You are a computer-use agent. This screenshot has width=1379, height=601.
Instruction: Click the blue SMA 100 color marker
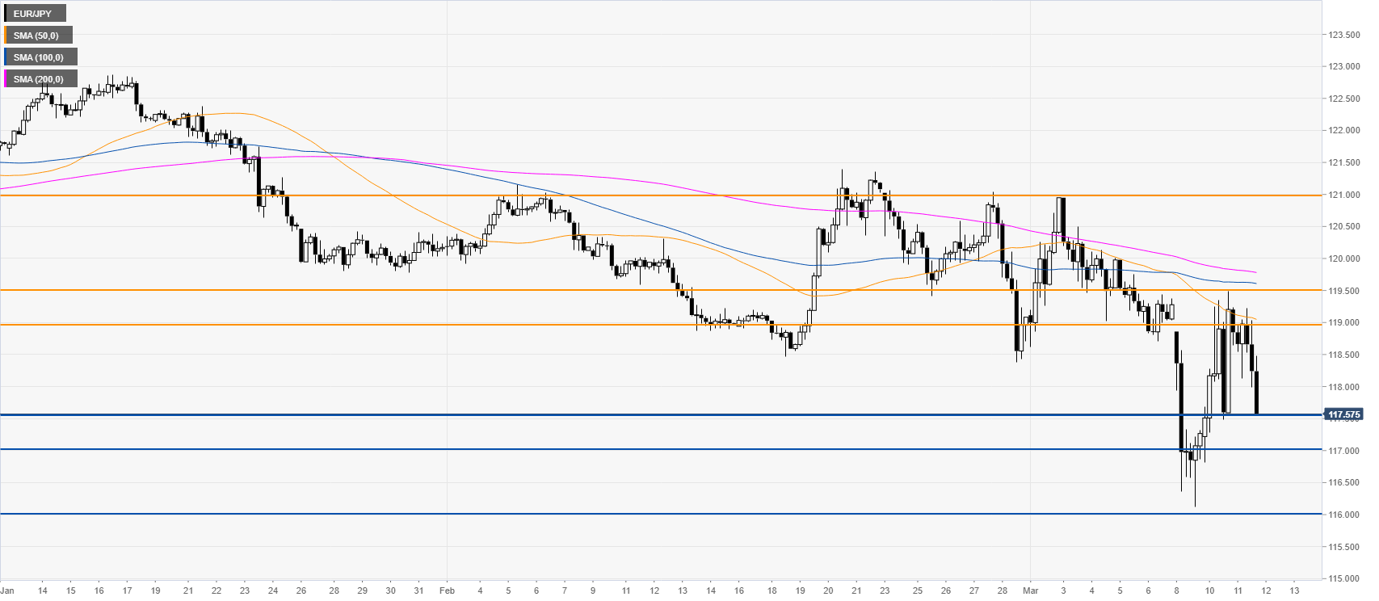coord(6,57)
